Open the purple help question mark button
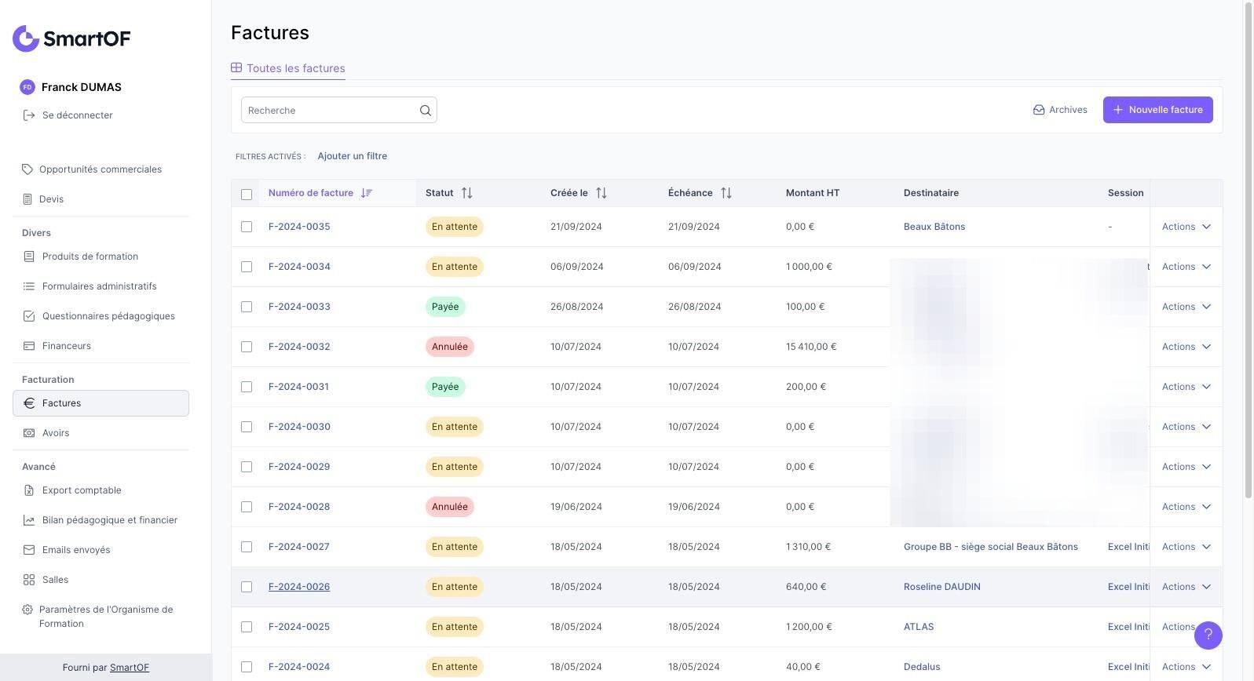 [x=1208, y=635]
